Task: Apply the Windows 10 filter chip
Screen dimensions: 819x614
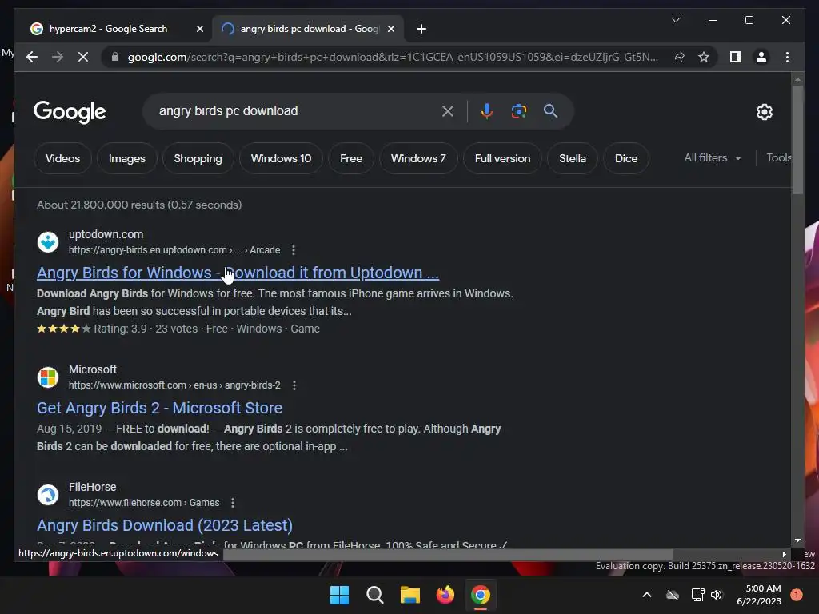Action: pos(281,158)
